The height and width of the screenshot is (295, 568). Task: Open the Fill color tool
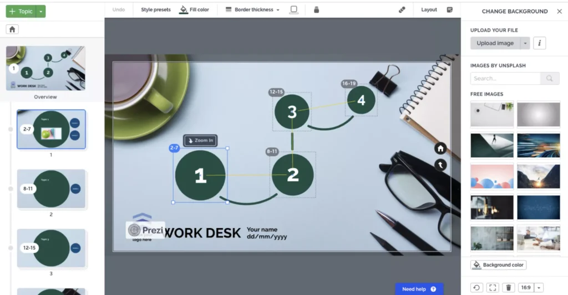195,10
